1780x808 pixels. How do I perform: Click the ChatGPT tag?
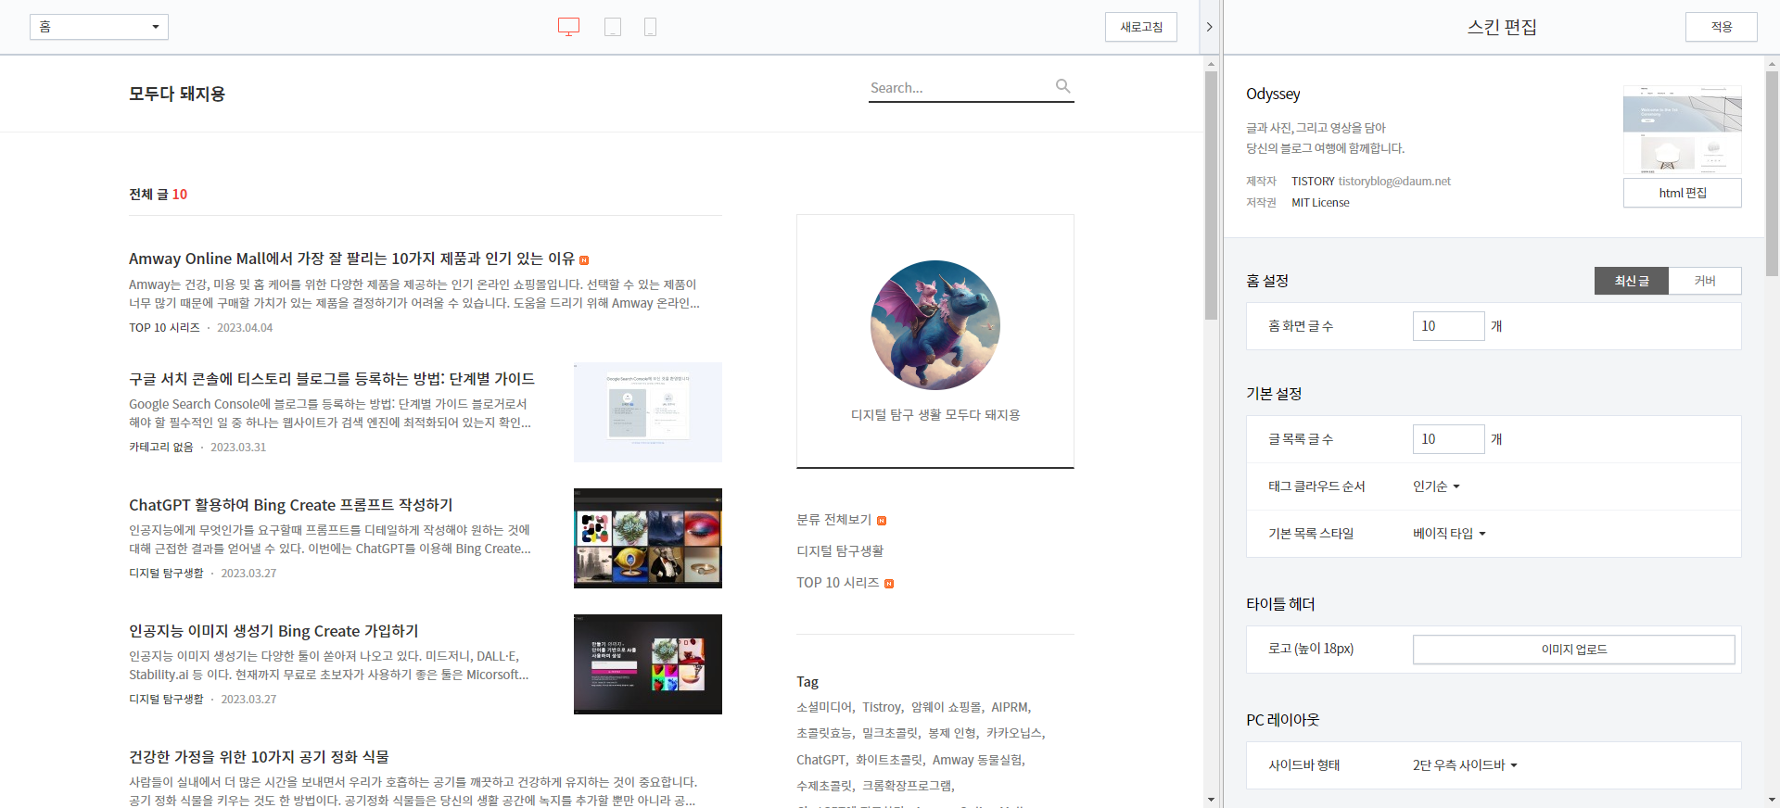tap(820, 760)
